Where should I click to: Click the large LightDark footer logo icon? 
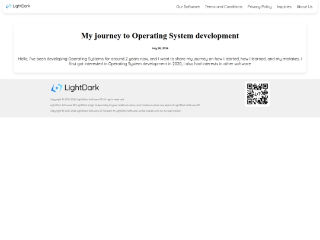tap(56, 88)
